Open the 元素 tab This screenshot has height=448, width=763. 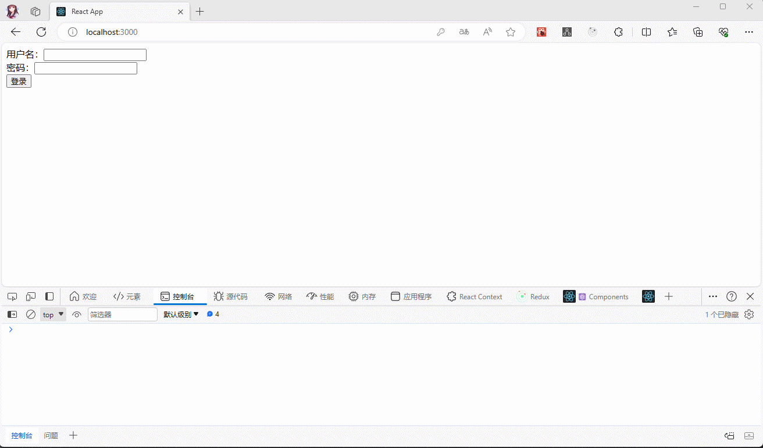[127, 296]
